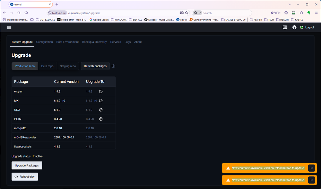Click the mDNSResponder package name
Image resolution: width=321 pixels, height=189 pixels.
[25, 137]
